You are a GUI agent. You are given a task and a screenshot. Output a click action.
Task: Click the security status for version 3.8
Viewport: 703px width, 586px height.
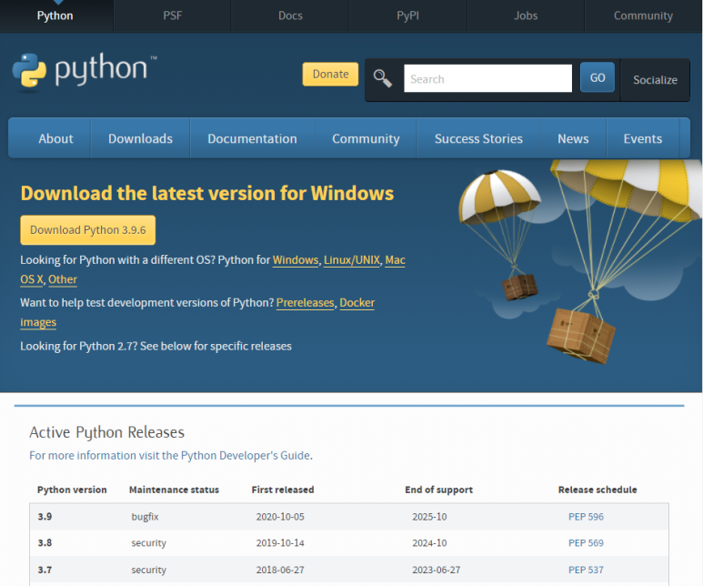(x=148, y=543)
